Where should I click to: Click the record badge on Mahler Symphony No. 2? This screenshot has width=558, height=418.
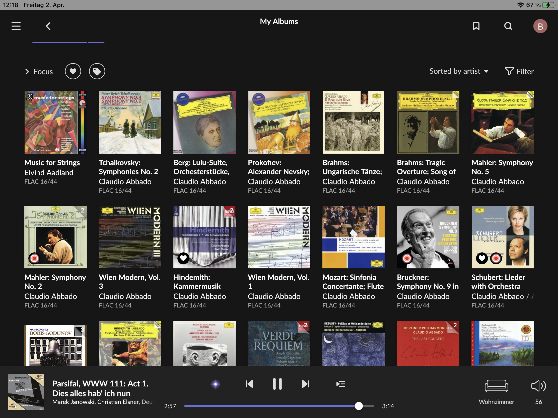pos(34,258)
